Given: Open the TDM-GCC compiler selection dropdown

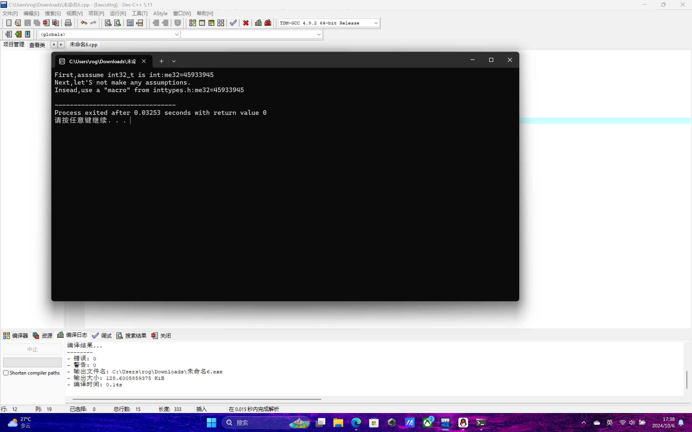Looking at the screenshot, I should [x=376, y=23].
